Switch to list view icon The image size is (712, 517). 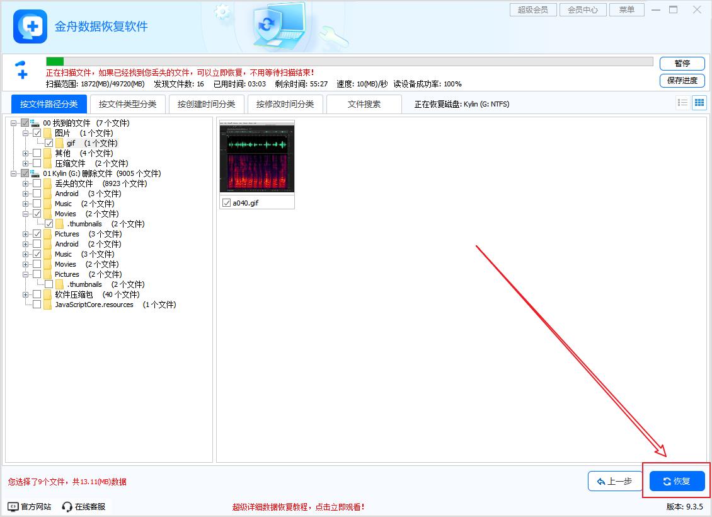(x=682, y=103)
